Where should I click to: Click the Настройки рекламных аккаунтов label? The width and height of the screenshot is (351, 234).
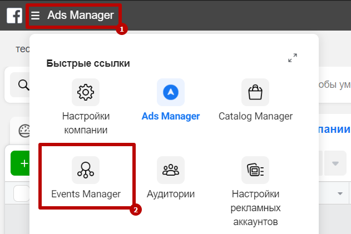[x=255, y=208]
